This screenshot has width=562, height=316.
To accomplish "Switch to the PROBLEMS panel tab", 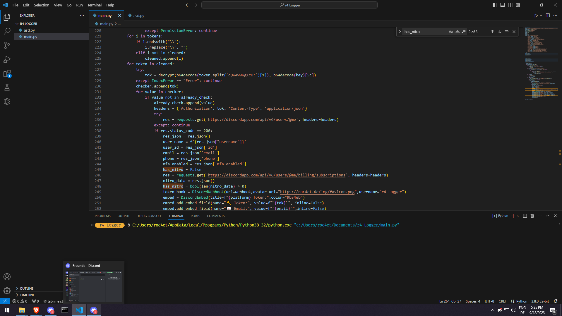I will [102, 216].
